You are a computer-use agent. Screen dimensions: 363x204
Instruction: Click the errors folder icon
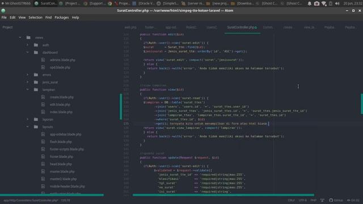[36, 75]
